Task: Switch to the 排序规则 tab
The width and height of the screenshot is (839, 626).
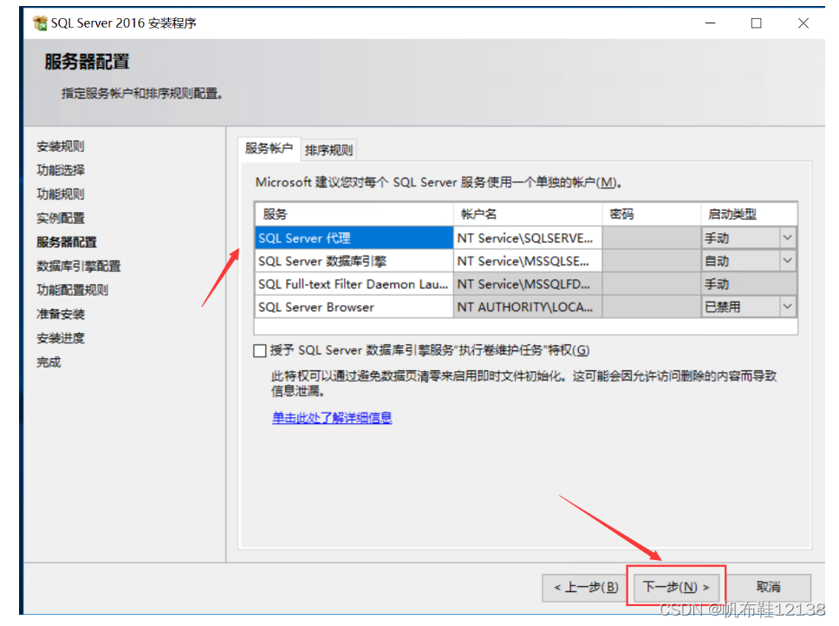Action: click(328, 149)
